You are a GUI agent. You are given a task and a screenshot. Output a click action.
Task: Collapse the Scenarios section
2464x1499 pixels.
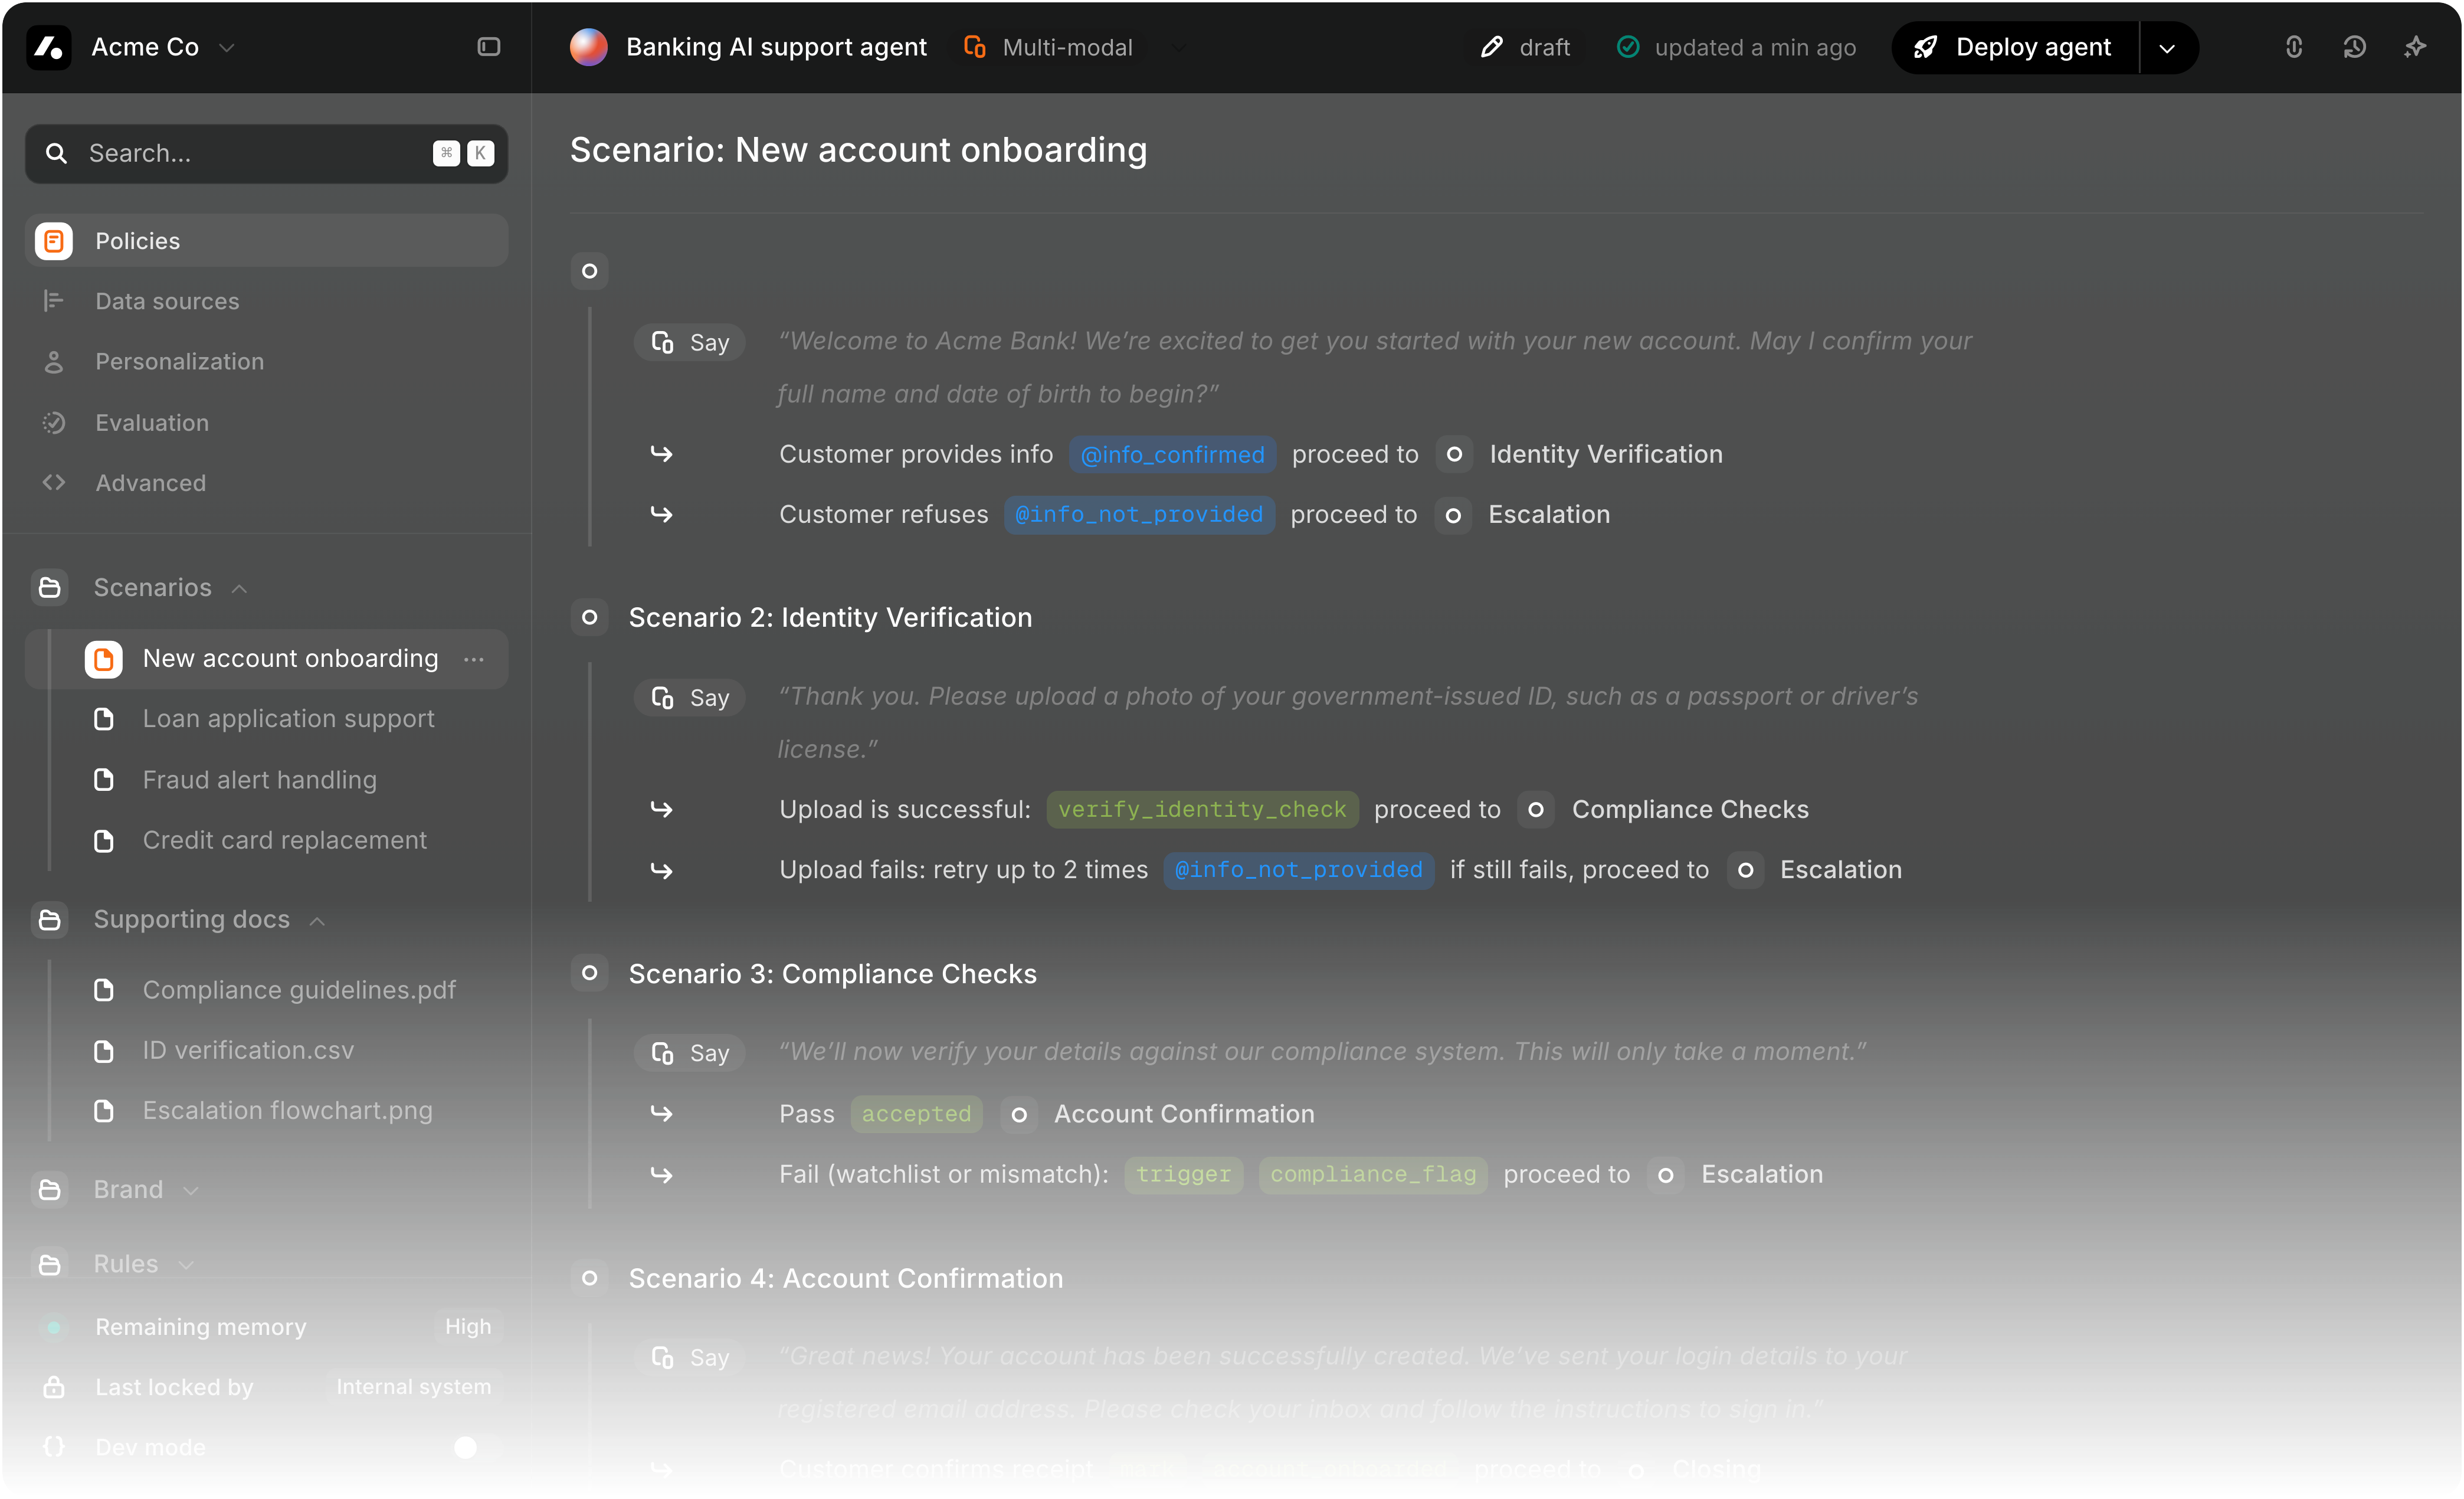[x=240, y=588]
